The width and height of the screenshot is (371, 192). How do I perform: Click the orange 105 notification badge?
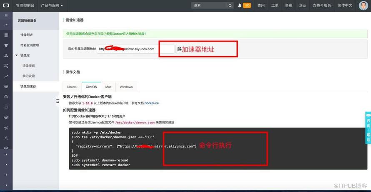(247, 5)
